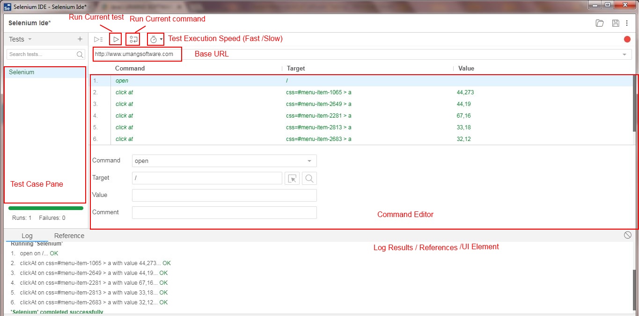Click the value 67,16 cell
Viewport: 639px width, 316px height.
[x=464, y=116]
